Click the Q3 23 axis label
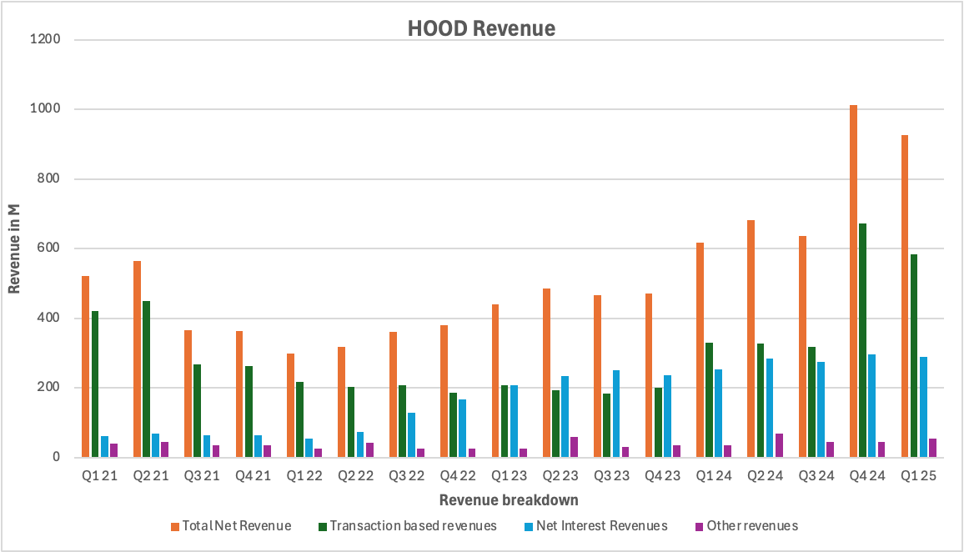Image resolution: width=964 pixels, height=552 pixels. [x=611, y=476]
